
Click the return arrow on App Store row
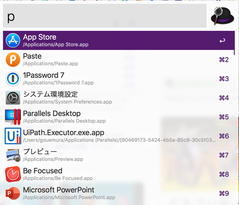click(222, 41)
